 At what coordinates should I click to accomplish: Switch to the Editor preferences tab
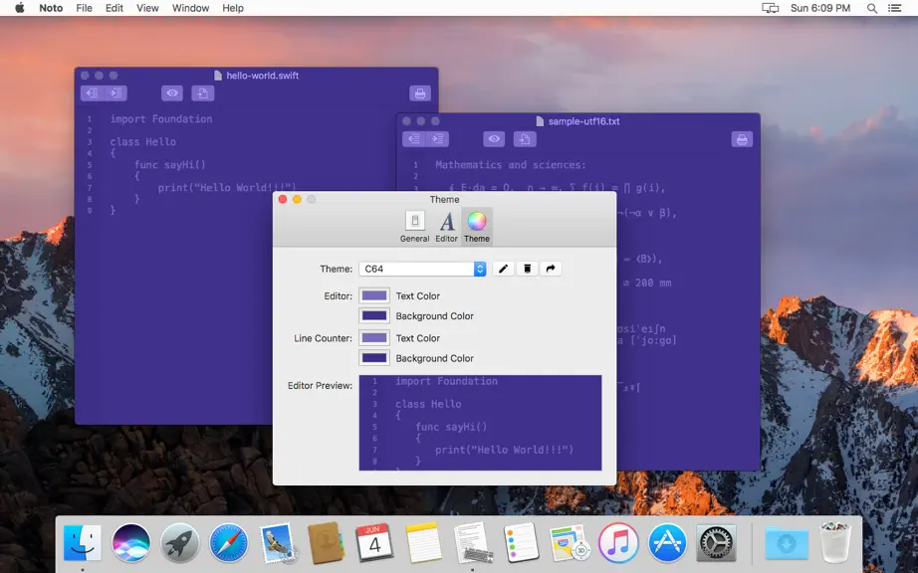pyautogui.click(x=446, y=227)
